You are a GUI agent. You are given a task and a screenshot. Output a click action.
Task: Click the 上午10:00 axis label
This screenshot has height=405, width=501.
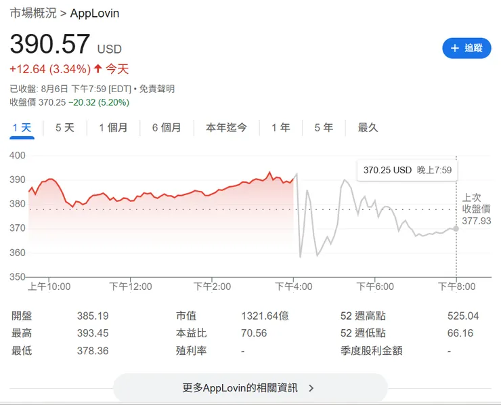(x=49, y=286)
